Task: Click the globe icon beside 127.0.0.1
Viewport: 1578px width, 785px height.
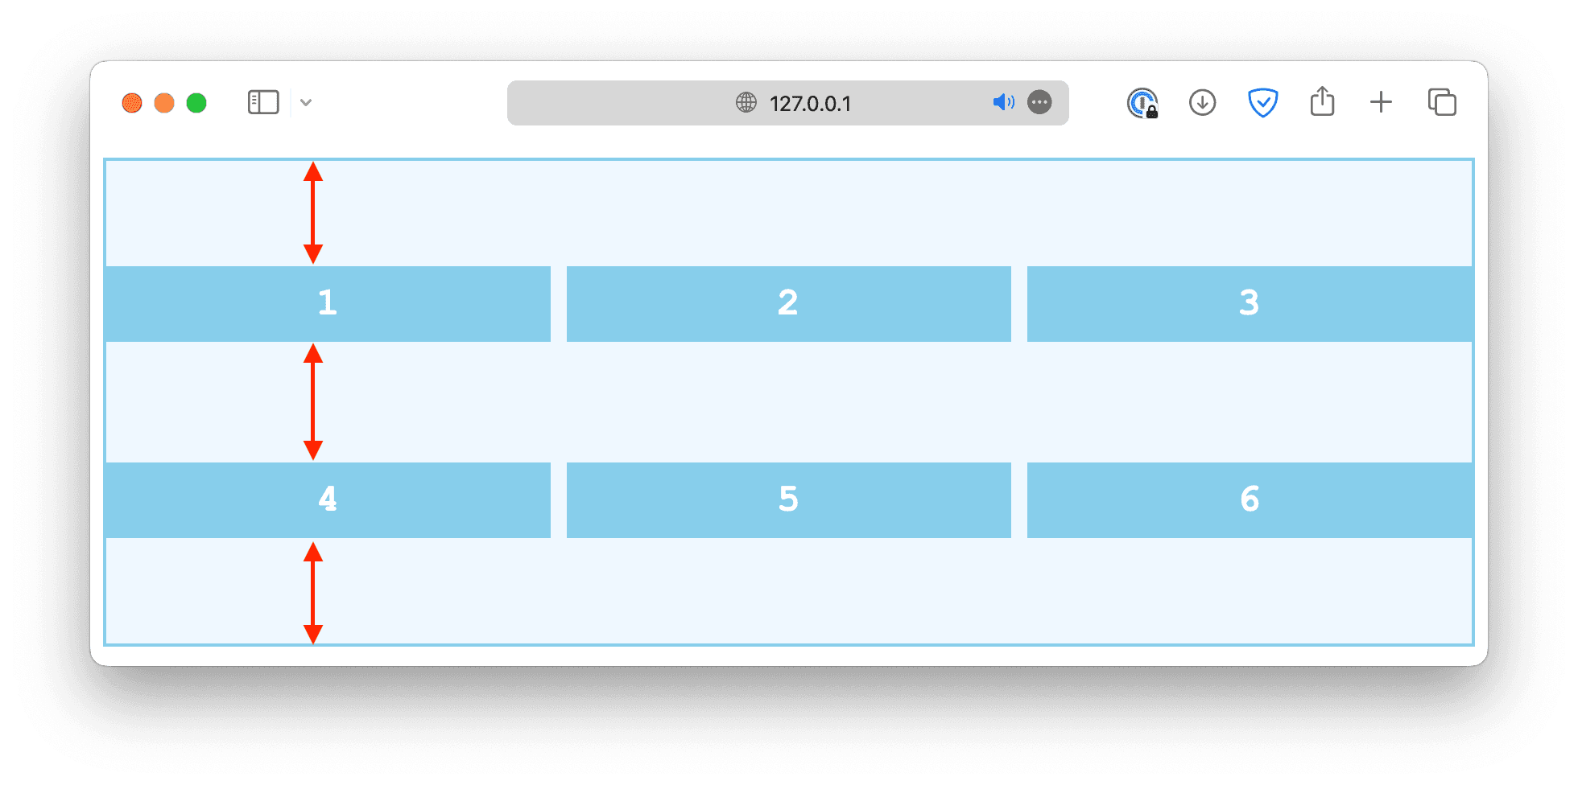Action: (x=745, y=102)
